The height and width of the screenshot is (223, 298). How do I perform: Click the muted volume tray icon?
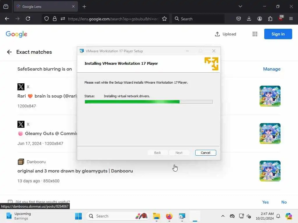(249, 216)
